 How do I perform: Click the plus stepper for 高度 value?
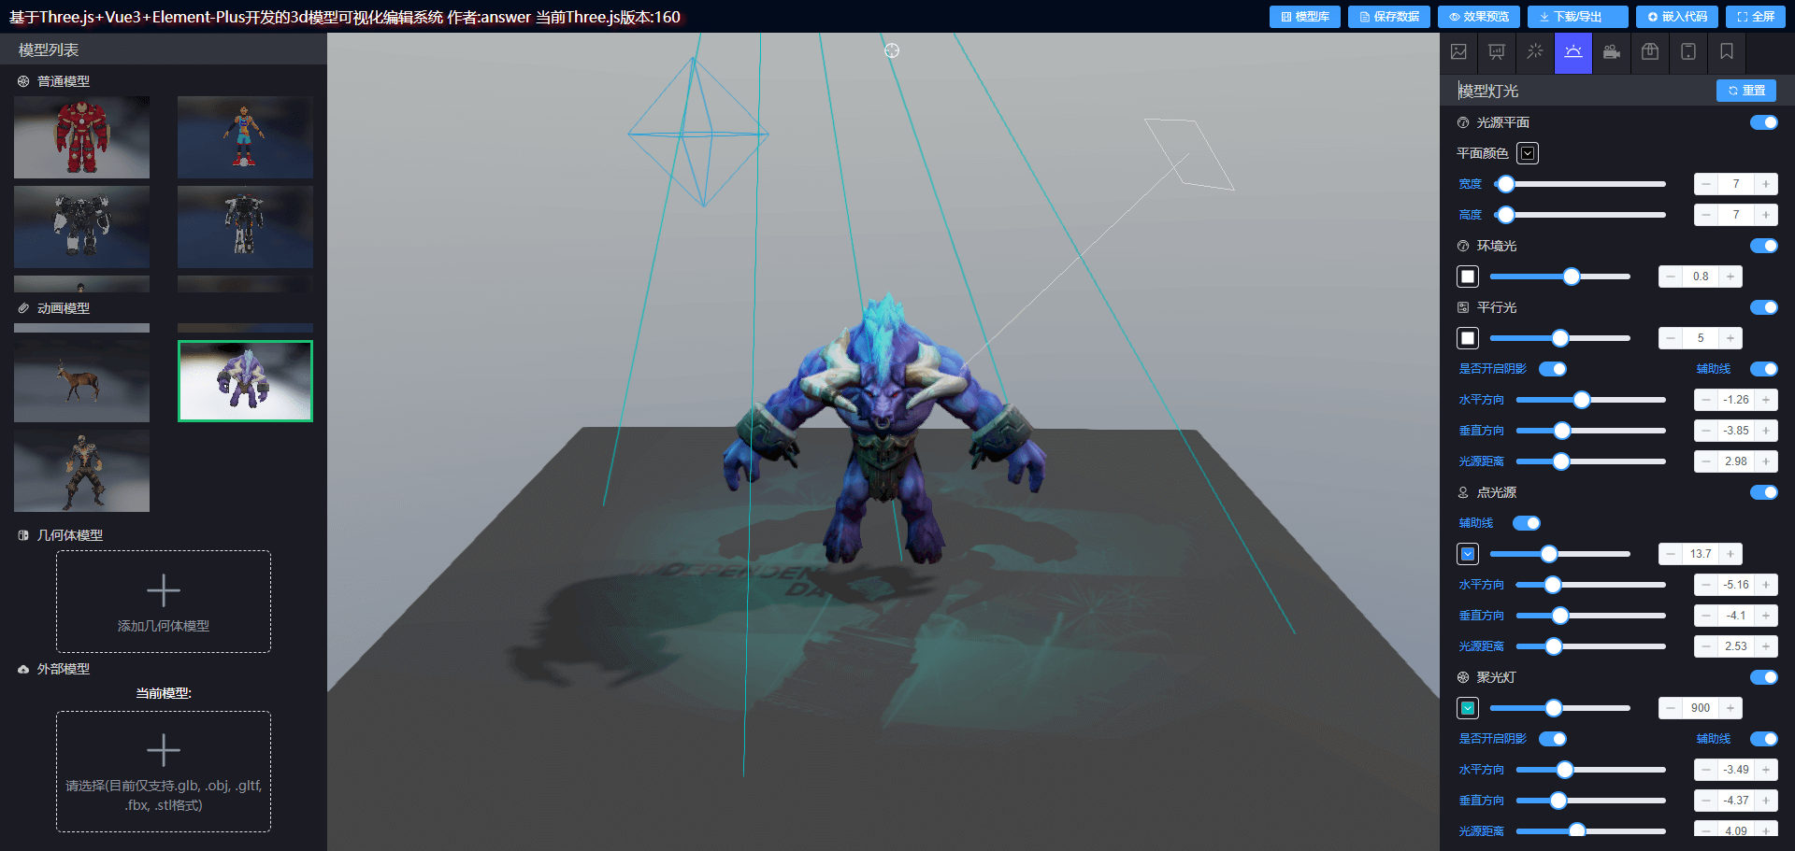tap(1766, 215)
